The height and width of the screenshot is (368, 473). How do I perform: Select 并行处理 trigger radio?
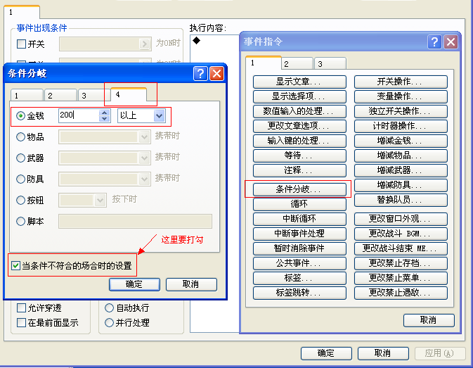coord(109,323)
